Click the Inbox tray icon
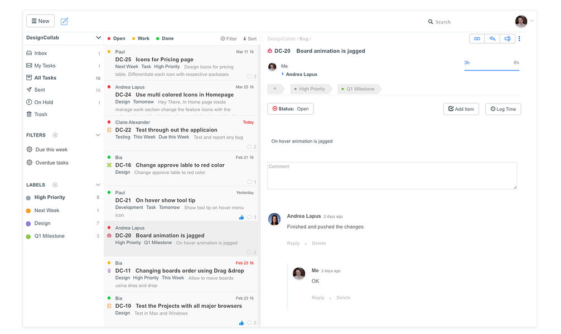The image size is (561, 334). click(x=29, y=53)
